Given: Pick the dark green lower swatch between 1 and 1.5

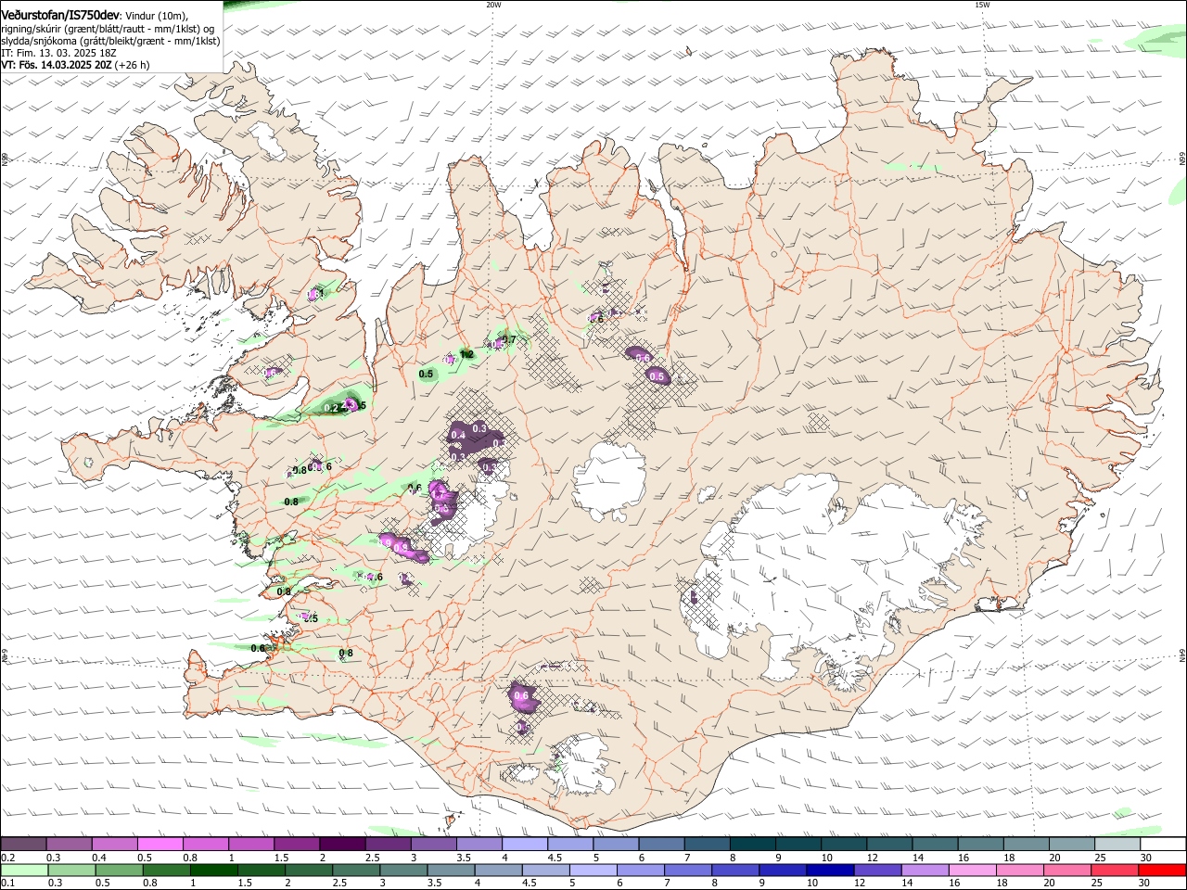Looking at the screenshot, I should [x=213, y=871].
